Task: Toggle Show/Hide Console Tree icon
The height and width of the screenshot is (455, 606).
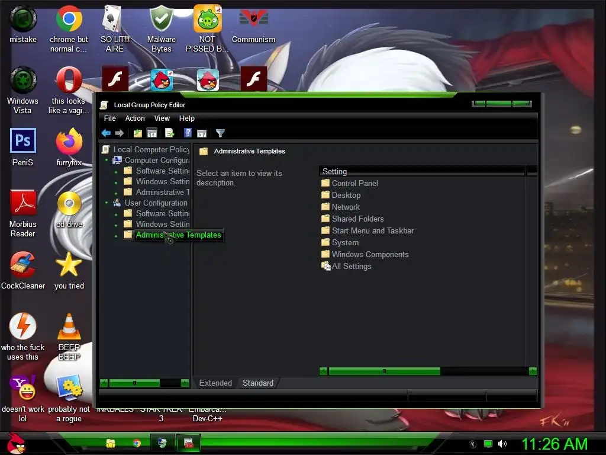Action: point(152,133)
